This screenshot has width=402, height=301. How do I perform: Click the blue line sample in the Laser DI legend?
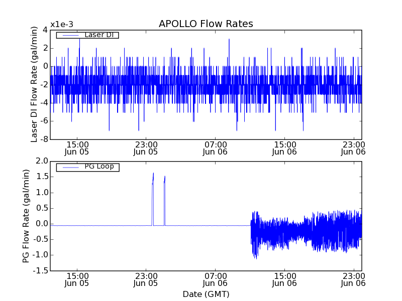point(70,35)
